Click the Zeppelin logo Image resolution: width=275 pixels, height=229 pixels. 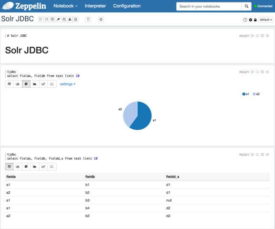pyautogui.click(x=24, y=6)
